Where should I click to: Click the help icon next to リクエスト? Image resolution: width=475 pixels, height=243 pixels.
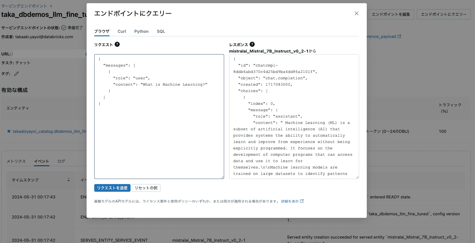tap(117, 44)
